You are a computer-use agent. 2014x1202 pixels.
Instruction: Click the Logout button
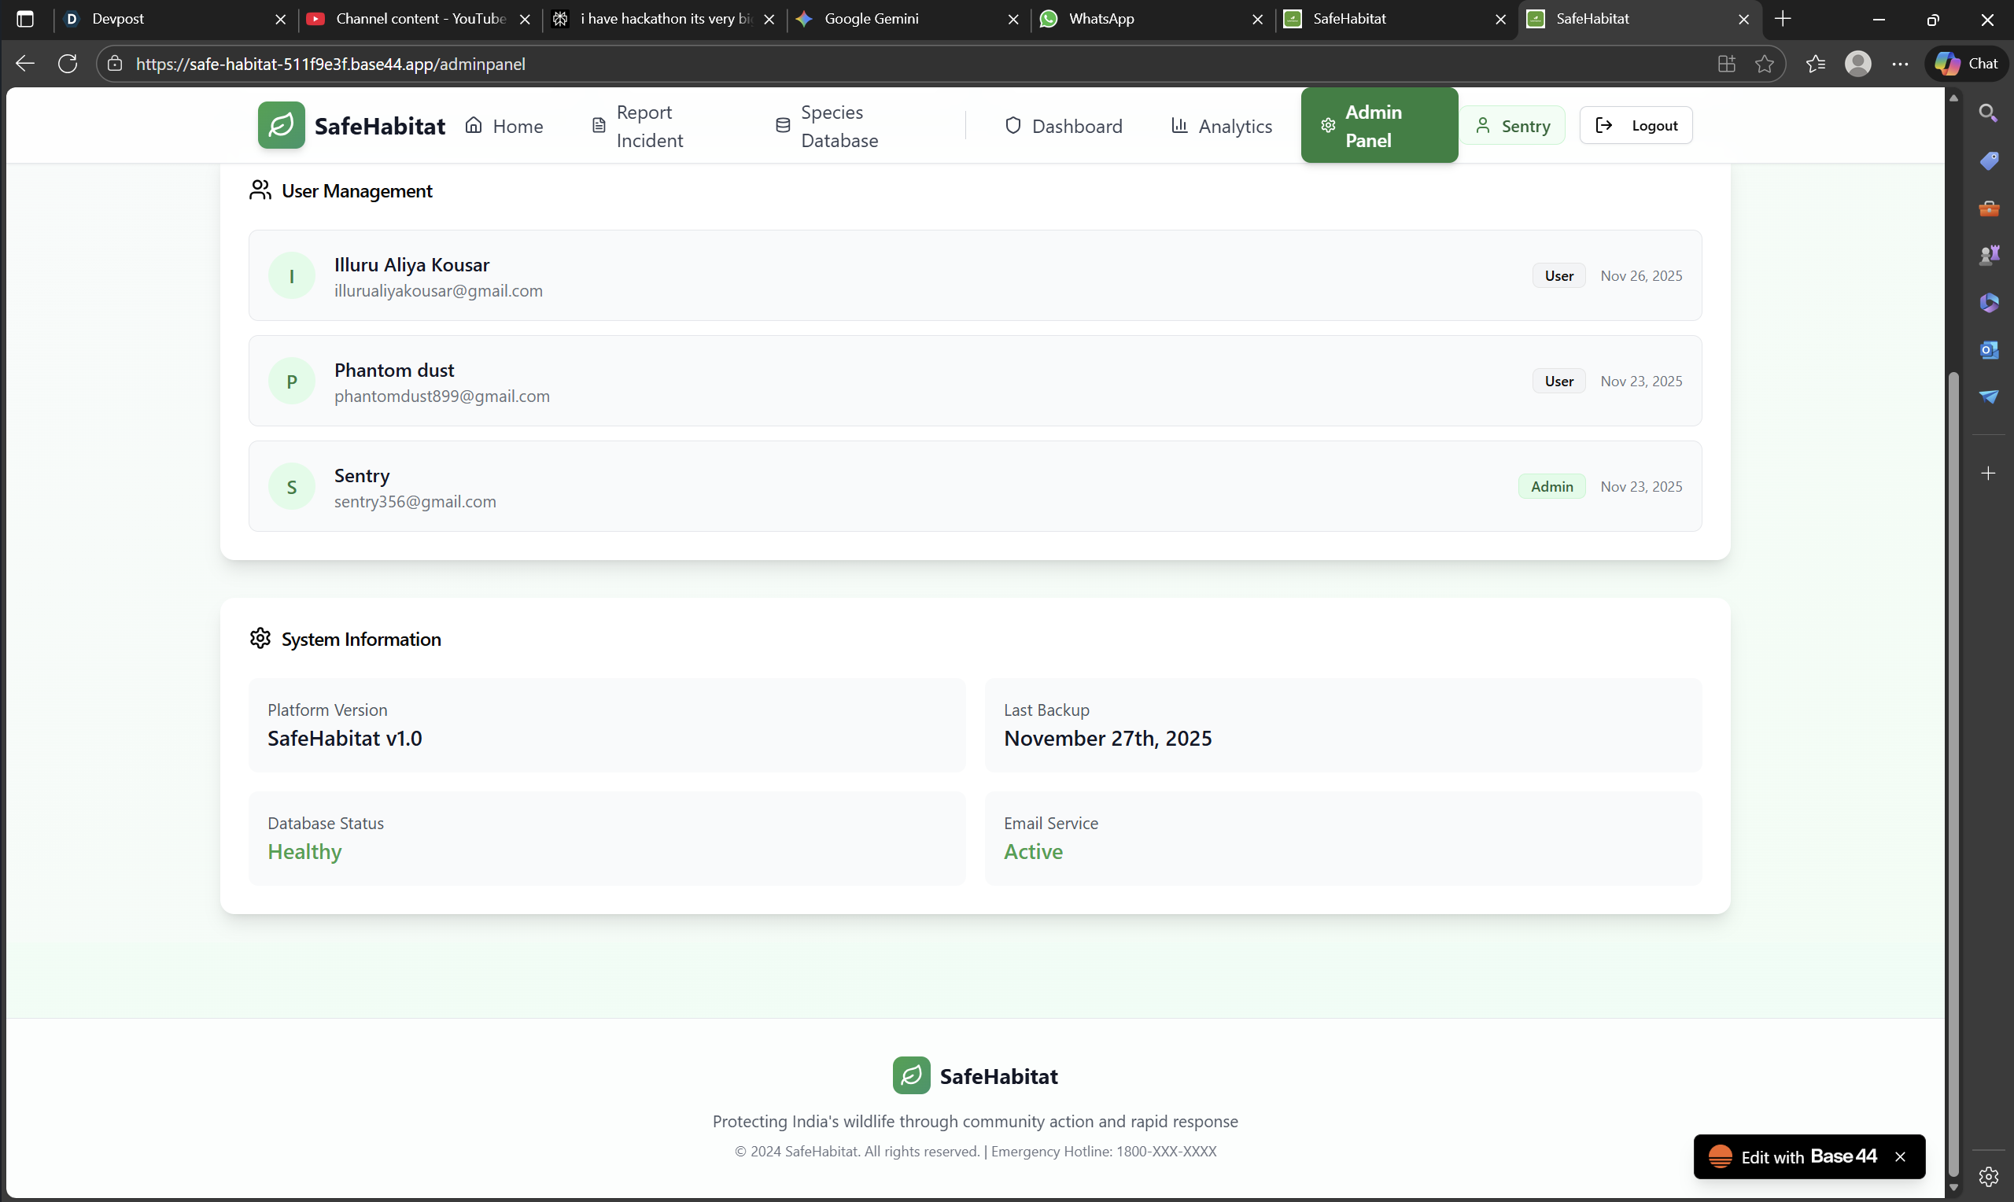[1636, 126]
